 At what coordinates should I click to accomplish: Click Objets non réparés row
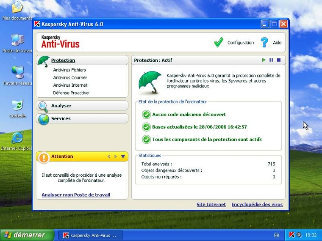point(208,177)
